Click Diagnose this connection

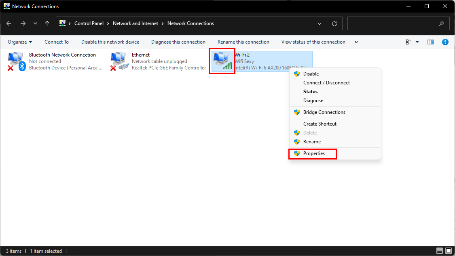pos(178,42)
